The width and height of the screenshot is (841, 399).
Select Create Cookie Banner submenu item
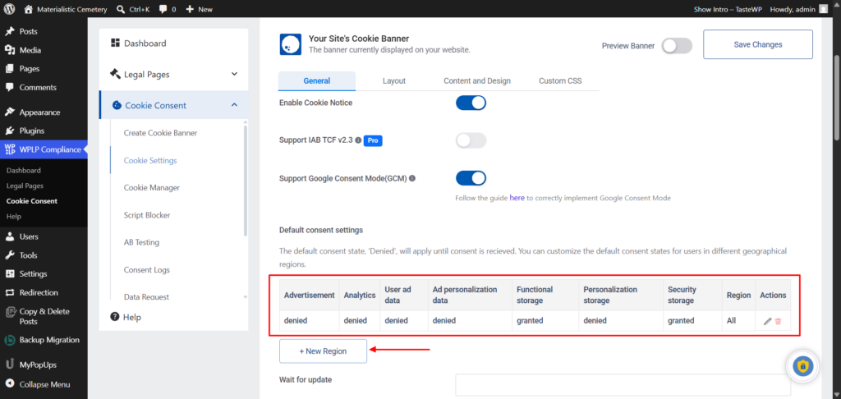coord(160,133)
